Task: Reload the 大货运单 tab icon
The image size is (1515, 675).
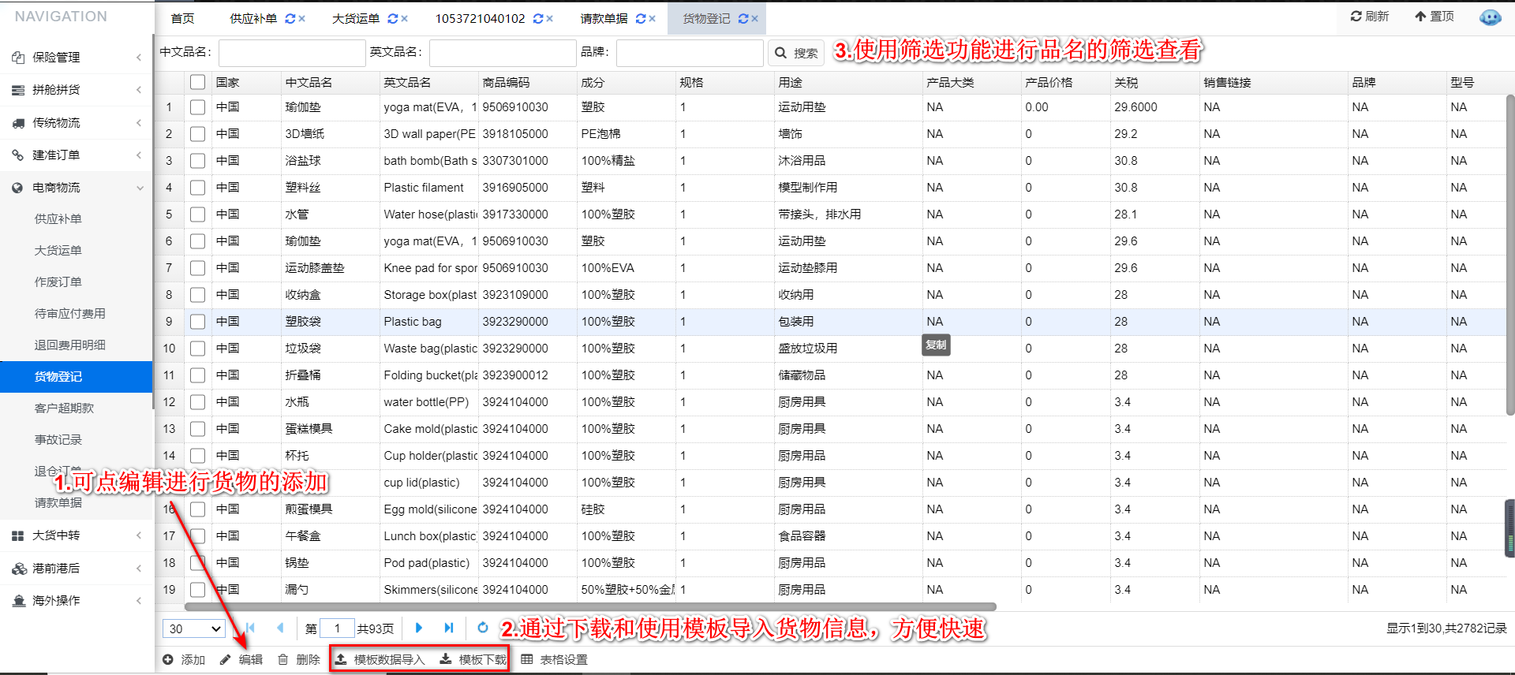Action: coord(393,18)
